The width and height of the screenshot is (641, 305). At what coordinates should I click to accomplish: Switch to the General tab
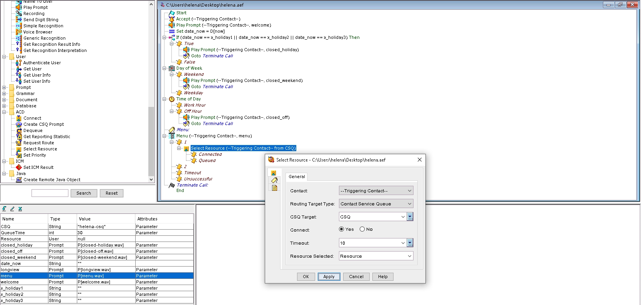[x=297, y=177]
